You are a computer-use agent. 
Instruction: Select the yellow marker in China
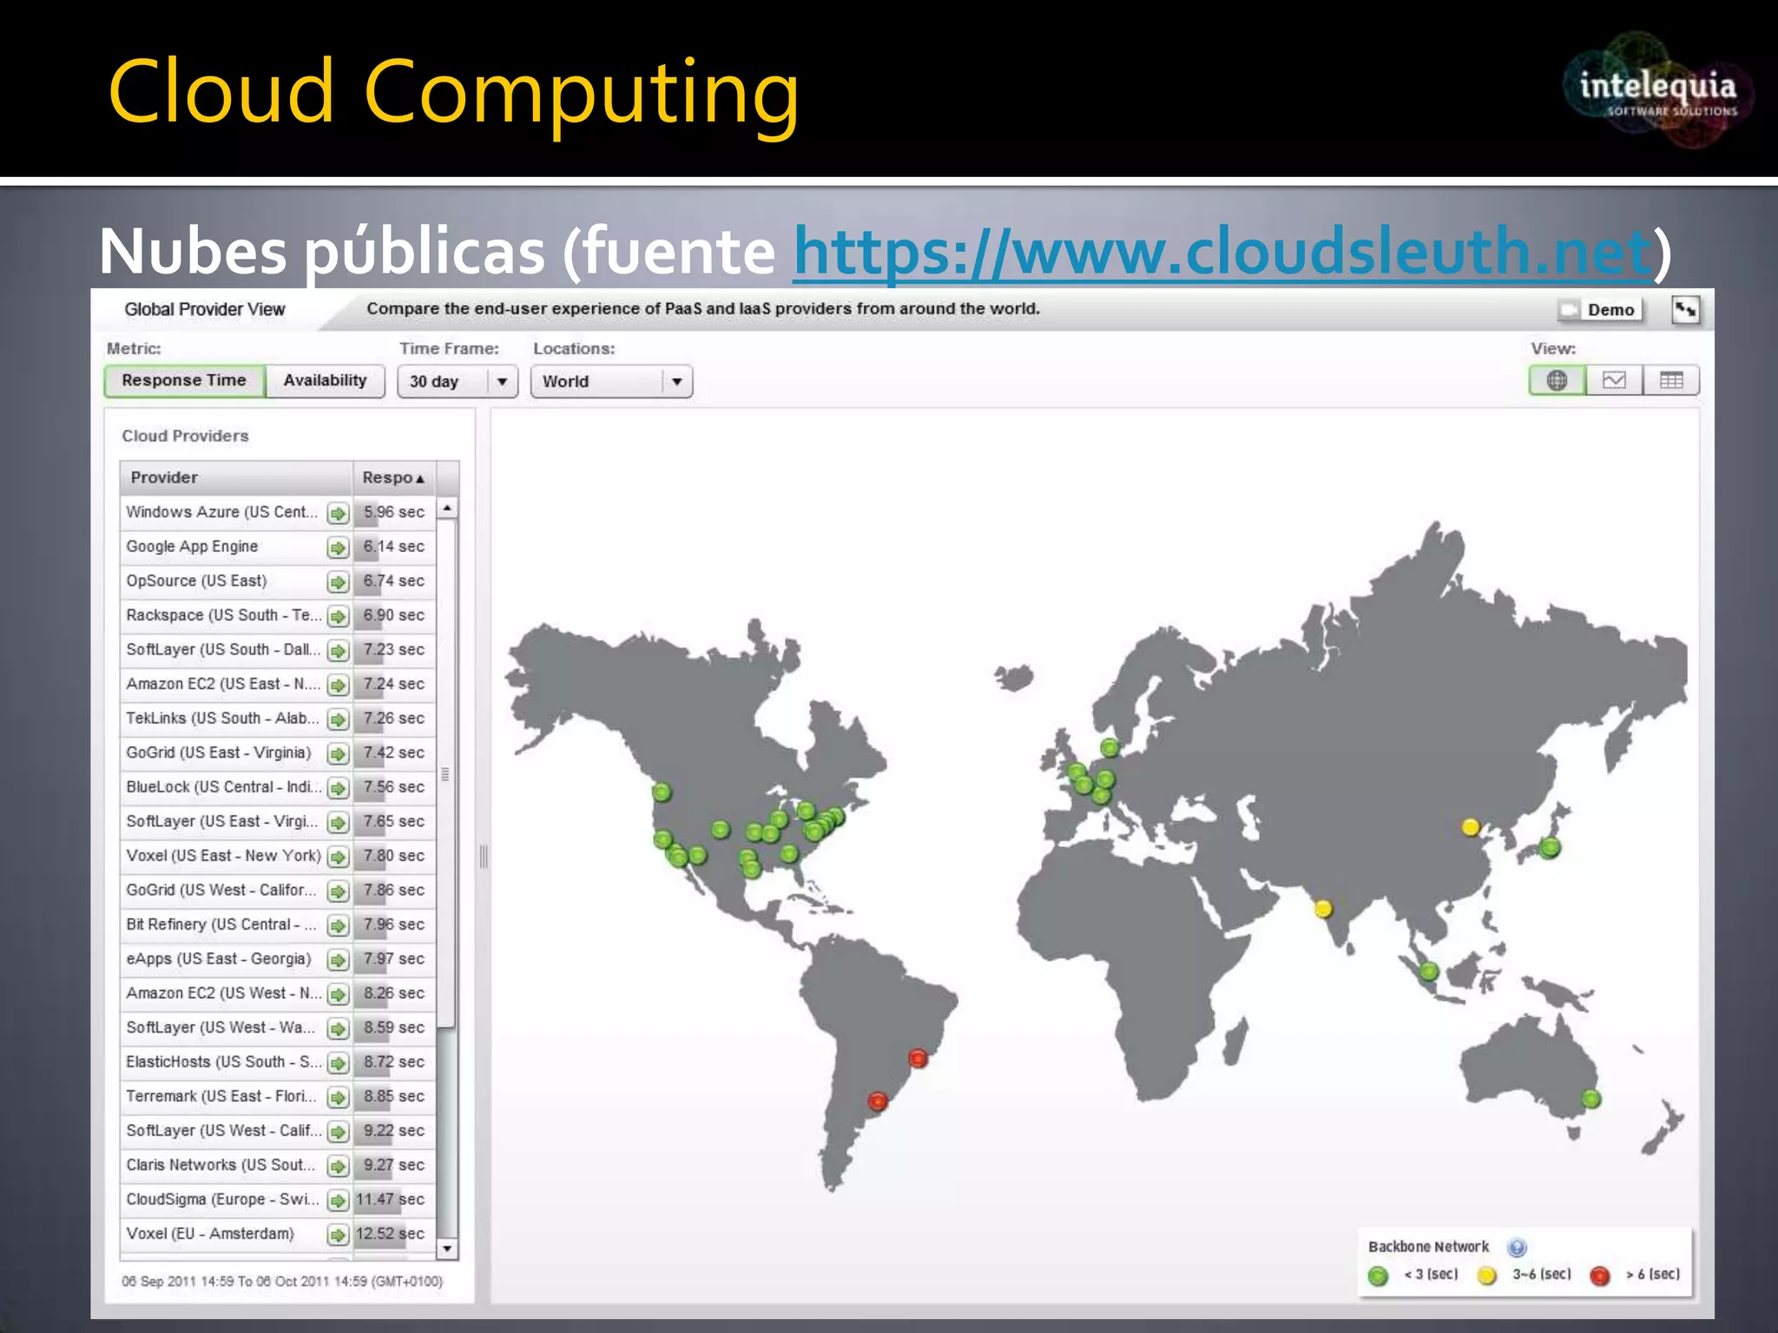1471,827
